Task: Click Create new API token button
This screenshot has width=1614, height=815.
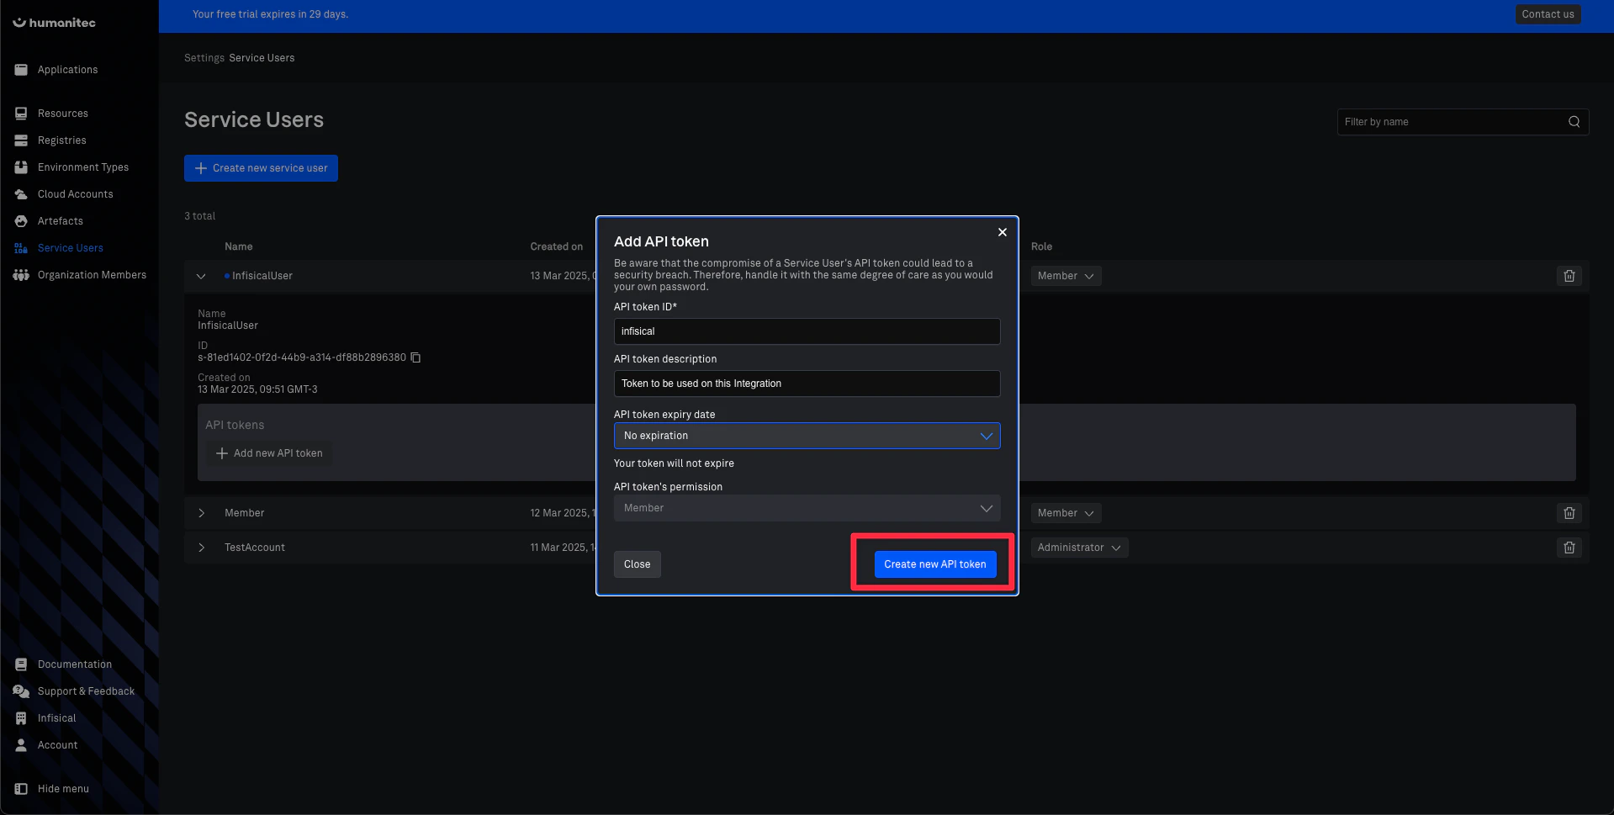Action: click(934, 564)
